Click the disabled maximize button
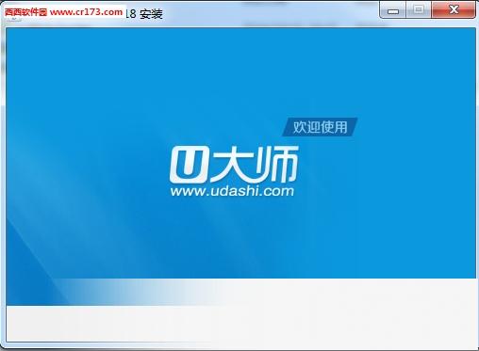The width and height of the screenshot is (479, 351). [419, 10]
